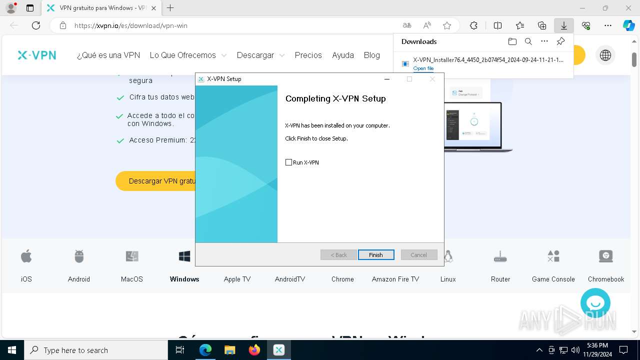This screenshot has width=640, height=360.
Task: Launch Firefox from taskbar
Action: pyautogui.click(x=254, y=350)
